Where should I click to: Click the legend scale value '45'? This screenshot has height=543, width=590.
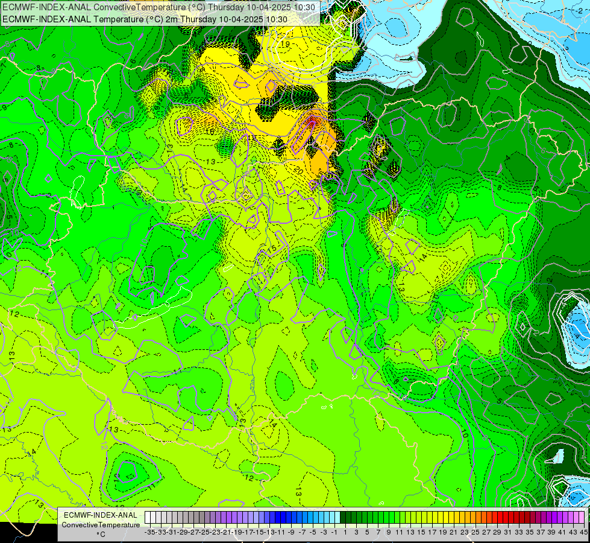tap(583, 532)
